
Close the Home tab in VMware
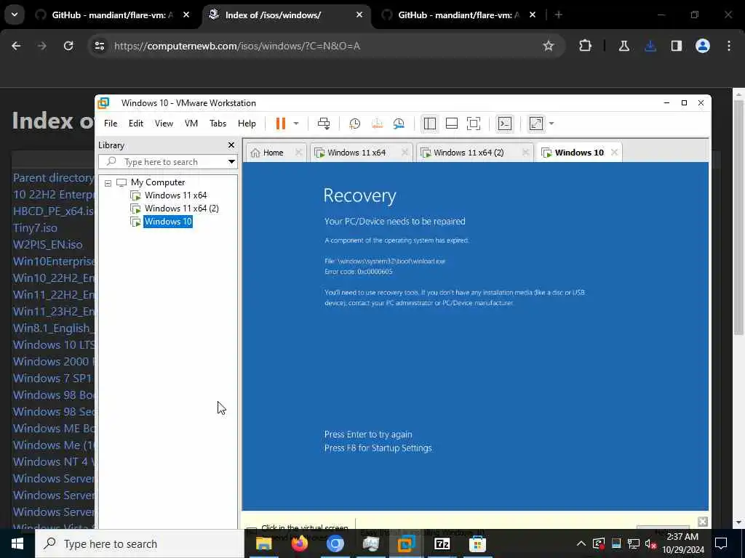click(x=298, y=153)
